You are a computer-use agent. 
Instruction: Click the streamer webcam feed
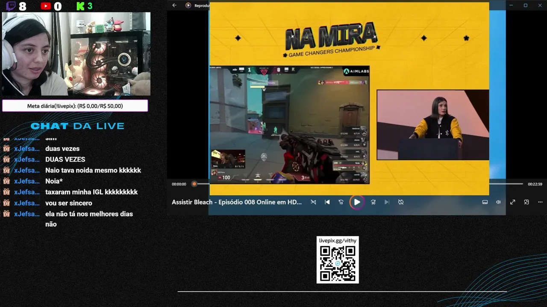click(76, 54)
